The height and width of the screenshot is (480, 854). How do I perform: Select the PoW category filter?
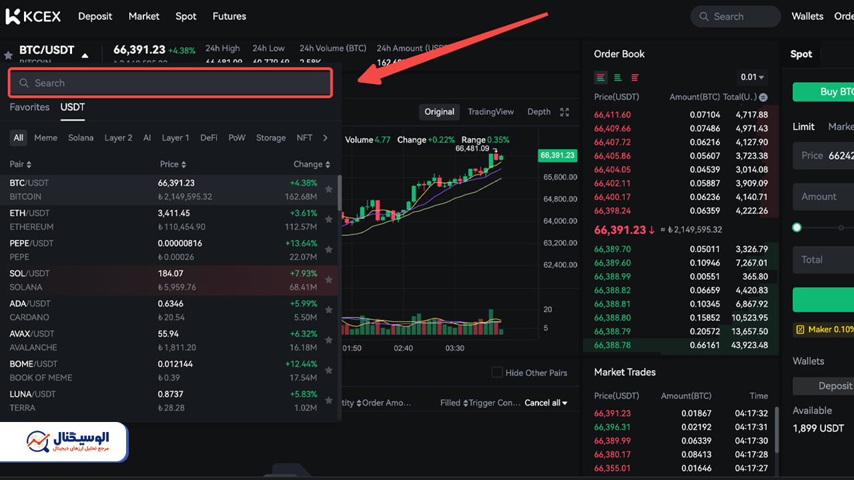click(237, 138)
